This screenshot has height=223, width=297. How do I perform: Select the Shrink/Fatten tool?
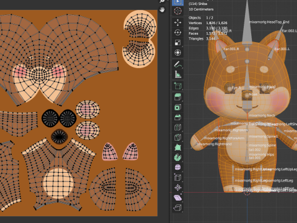[178, 188]
